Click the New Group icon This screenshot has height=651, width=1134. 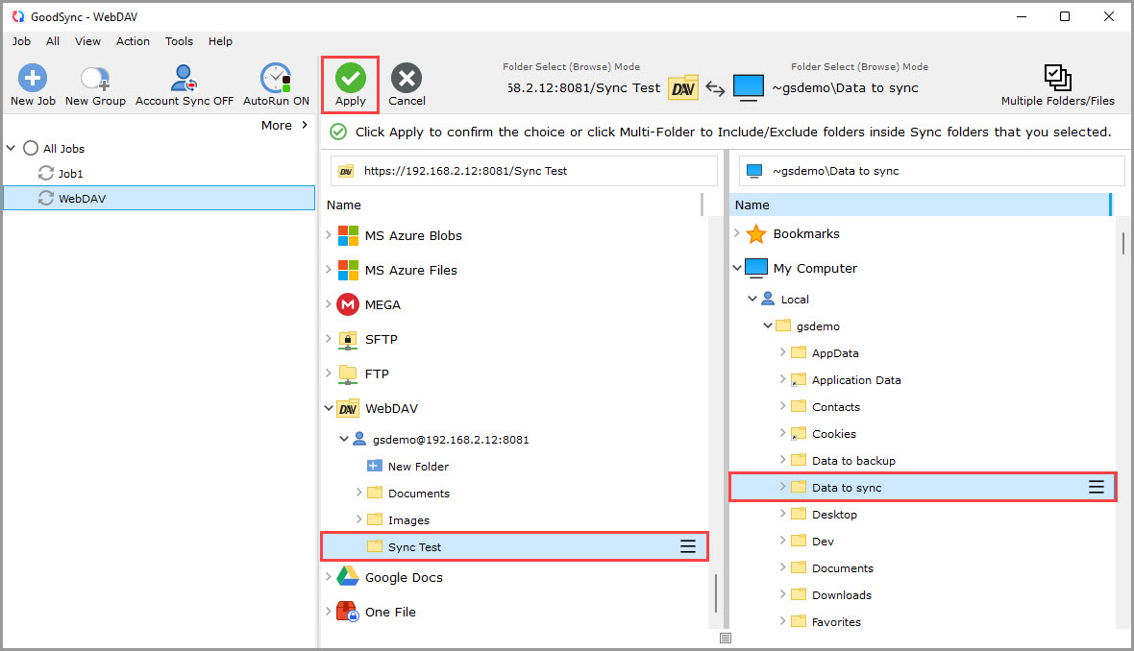coord(95,78)
